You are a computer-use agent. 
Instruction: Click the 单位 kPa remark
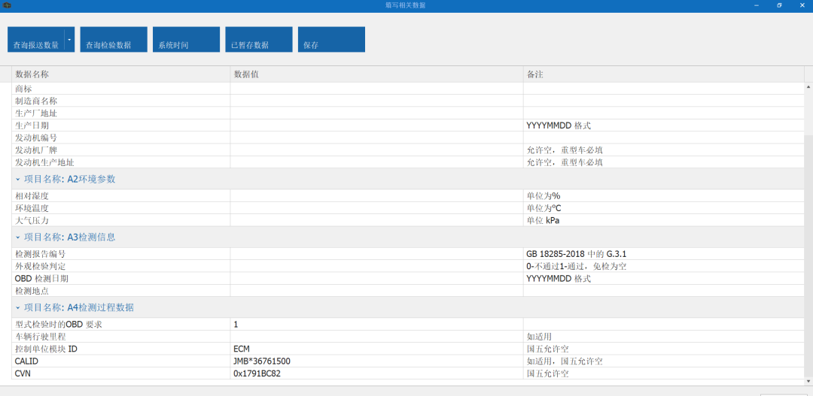coord(544,220)
